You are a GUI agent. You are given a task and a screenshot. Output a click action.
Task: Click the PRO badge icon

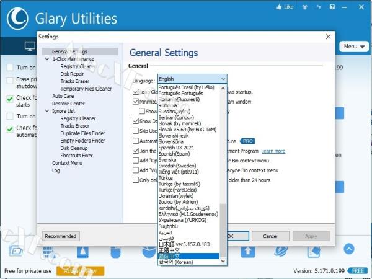click(247, 141)
